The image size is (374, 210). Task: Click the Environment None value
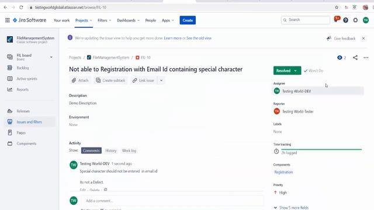73,125
